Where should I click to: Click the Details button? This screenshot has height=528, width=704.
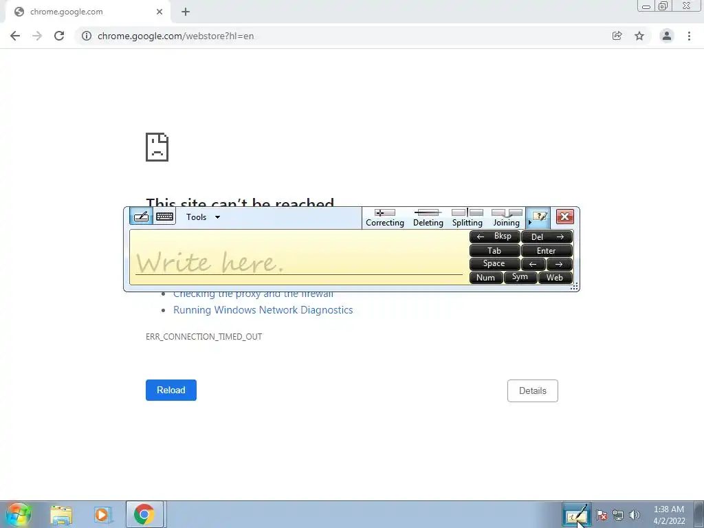pyautogui.click(x=533, y=390)
